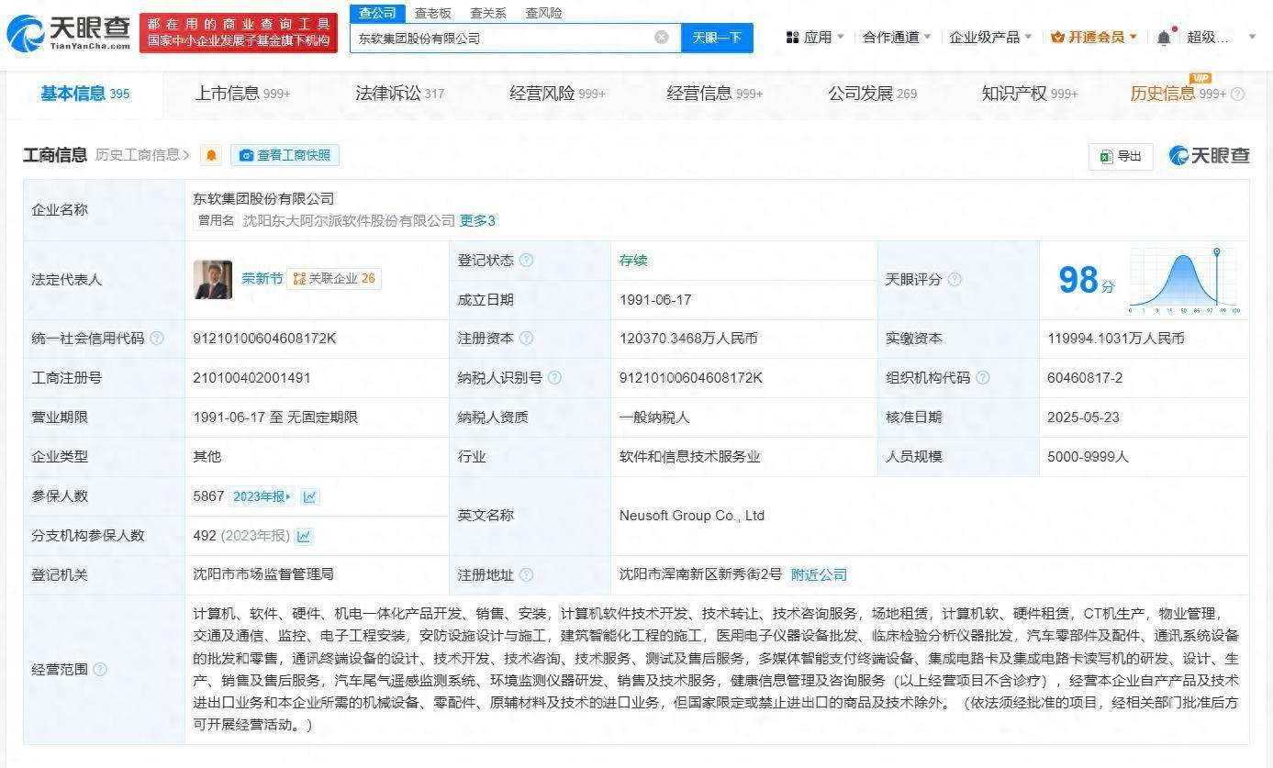Image resolution: width=1273 pixels, height=768 pixels.
Task: Click the help icon beside 经营范围
Action: pyautogui.click(x=100, y=670)
